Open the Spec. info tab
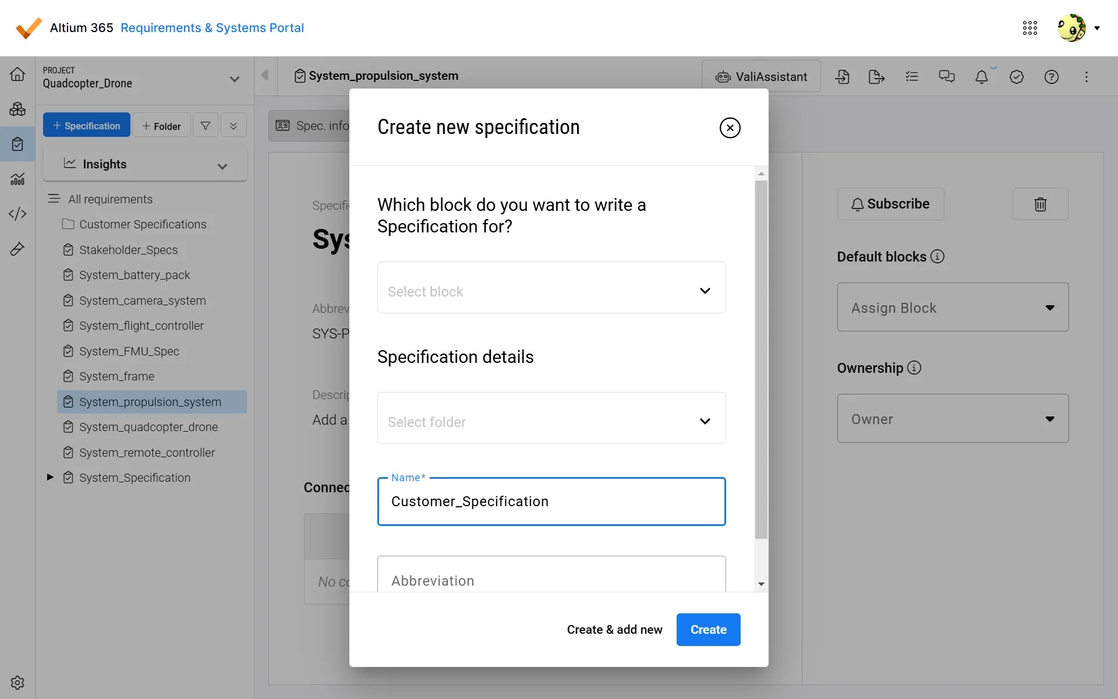The height and width of the screenshot is (699, 1118). click(x=312, y=126)
